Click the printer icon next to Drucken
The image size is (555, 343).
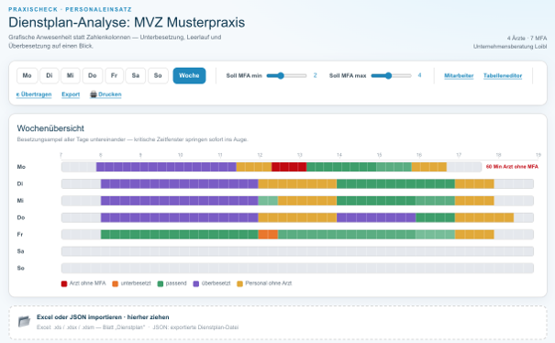(94, 94)
